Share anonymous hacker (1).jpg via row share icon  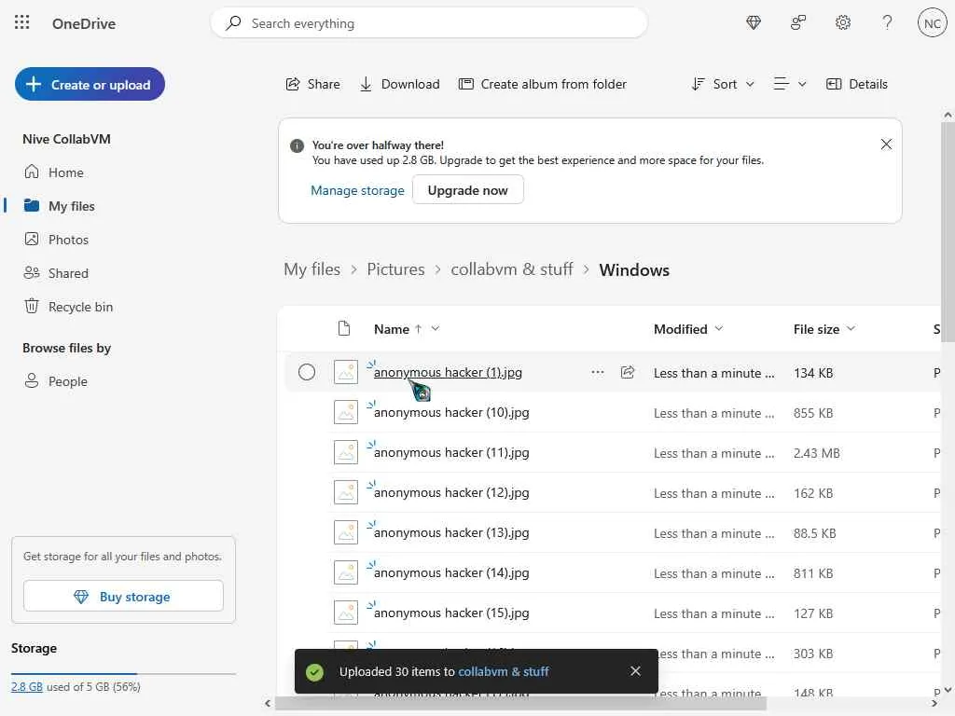click(628, 372)
